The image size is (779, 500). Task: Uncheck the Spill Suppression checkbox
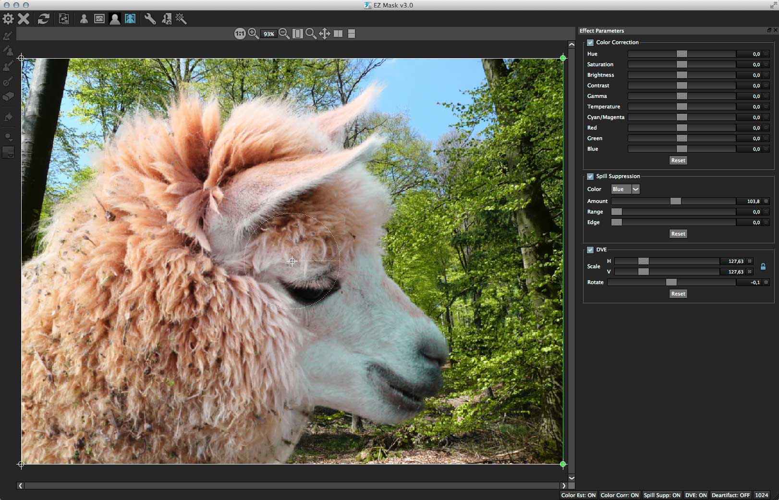[590, 176]
